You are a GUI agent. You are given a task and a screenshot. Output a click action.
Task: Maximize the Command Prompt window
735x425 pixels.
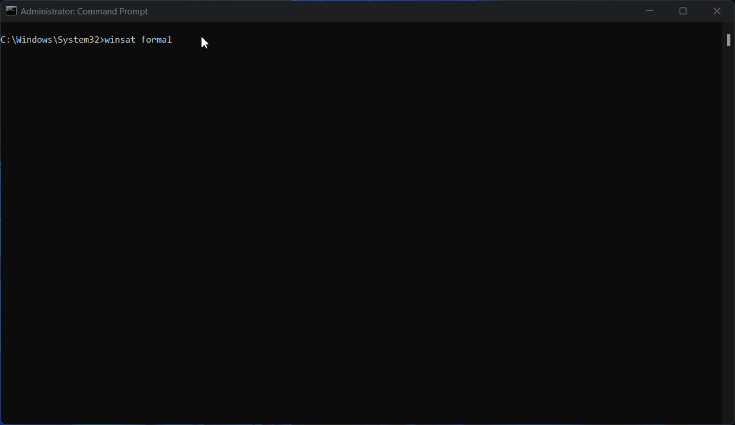tap(683, 11)
